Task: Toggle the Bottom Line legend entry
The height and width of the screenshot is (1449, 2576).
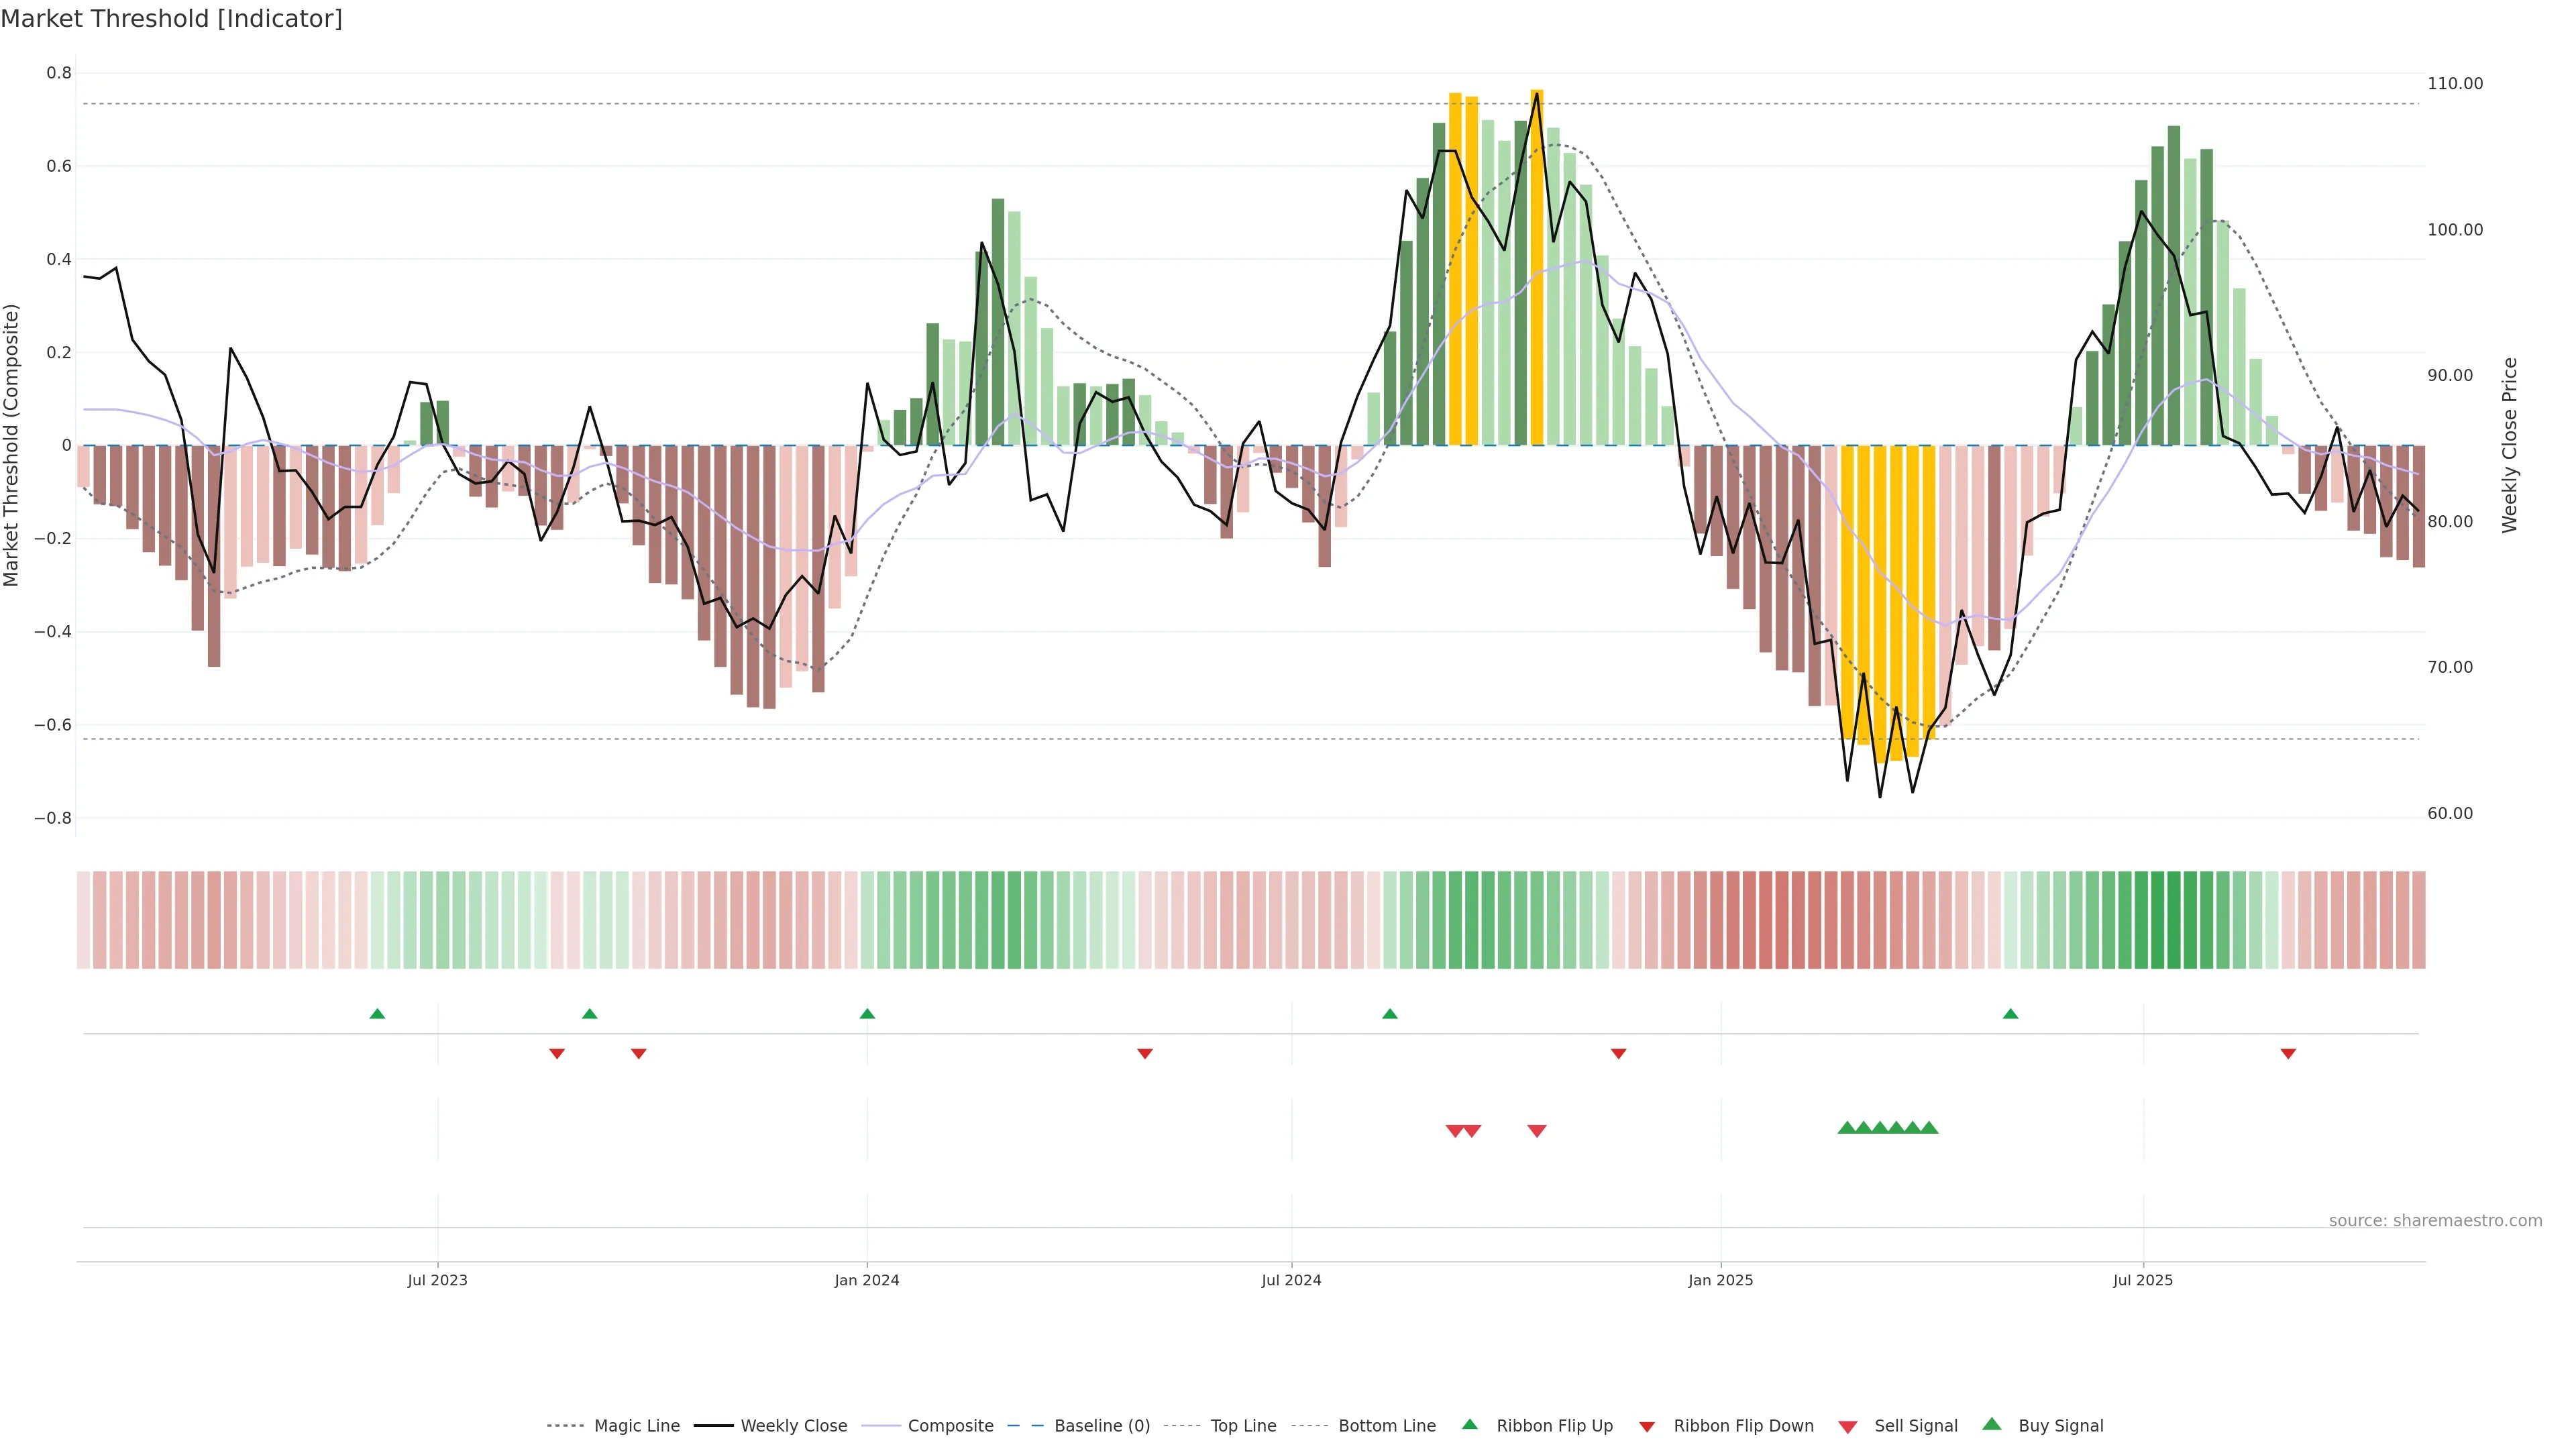Action: 1386,1426
